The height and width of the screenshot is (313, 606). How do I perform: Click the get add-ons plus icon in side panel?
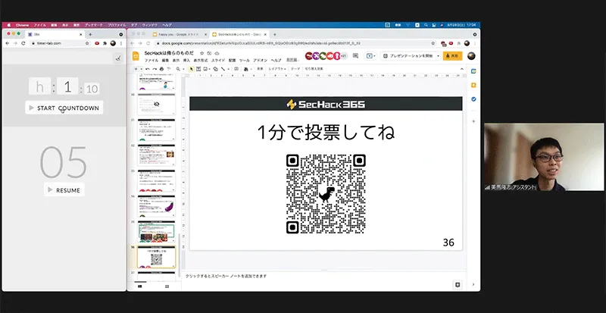(x=473, y=121)
